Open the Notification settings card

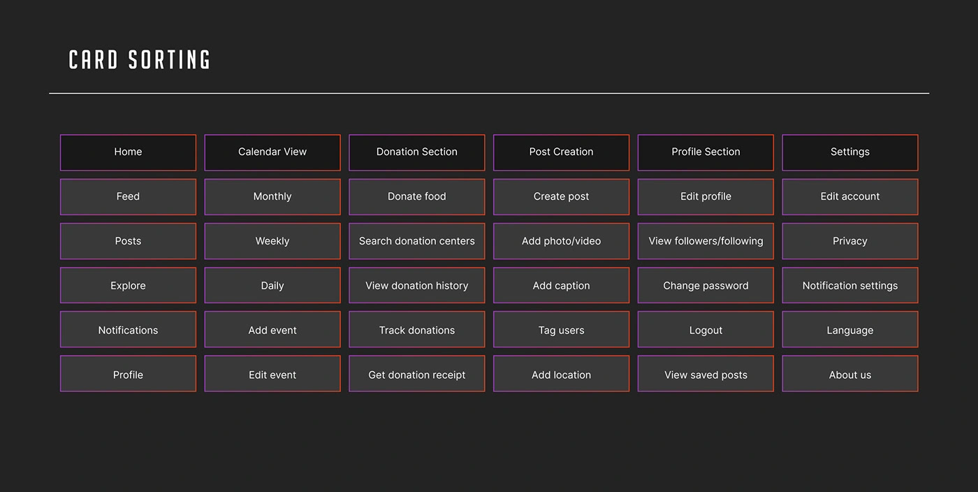[850, 286]
